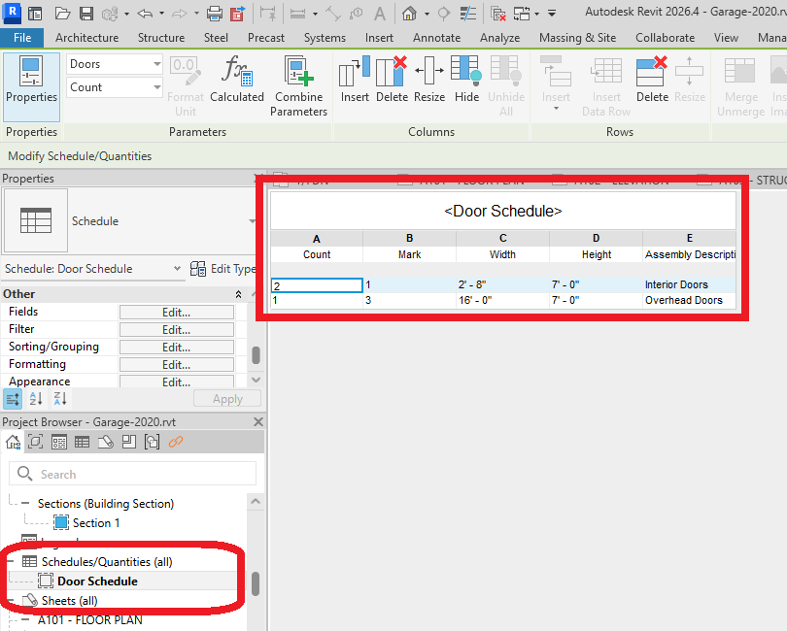
Task: Click the Edit Type button
Action: pos(223,269)
